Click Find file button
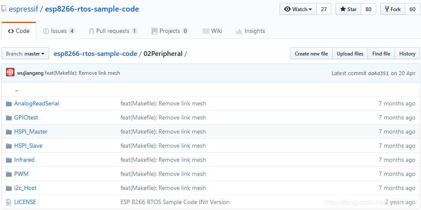The height and width of the screenshot is (210, 421). pos(381,54)
